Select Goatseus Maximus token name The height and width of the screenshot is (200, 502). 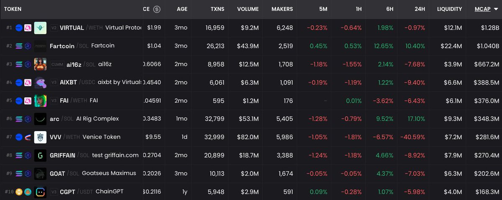tap(109, 173)
